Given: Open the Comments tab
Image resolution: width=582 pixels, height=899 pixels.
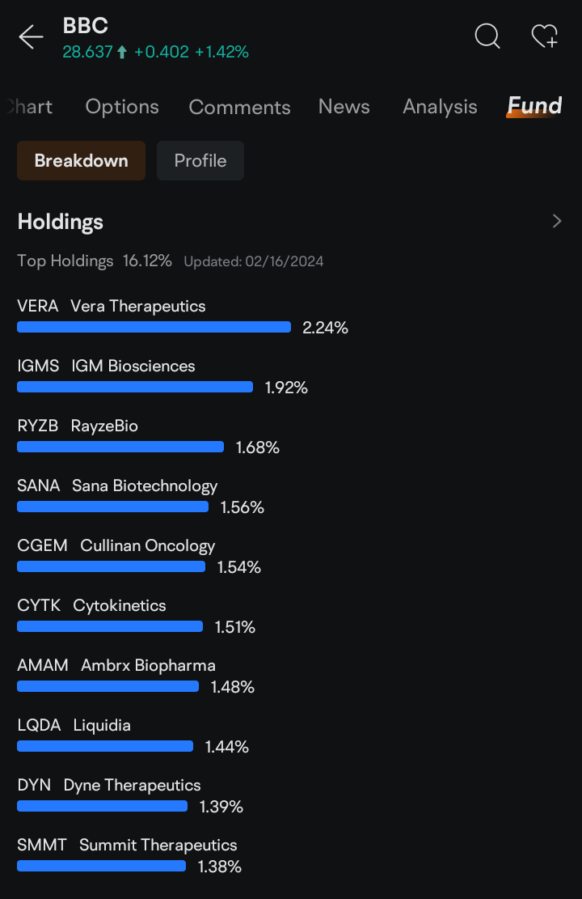Looking at the screenshot, I should point(239,107).
